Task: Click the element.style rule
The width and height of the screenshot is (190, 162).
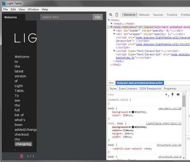Action: (x=120, y=100)
